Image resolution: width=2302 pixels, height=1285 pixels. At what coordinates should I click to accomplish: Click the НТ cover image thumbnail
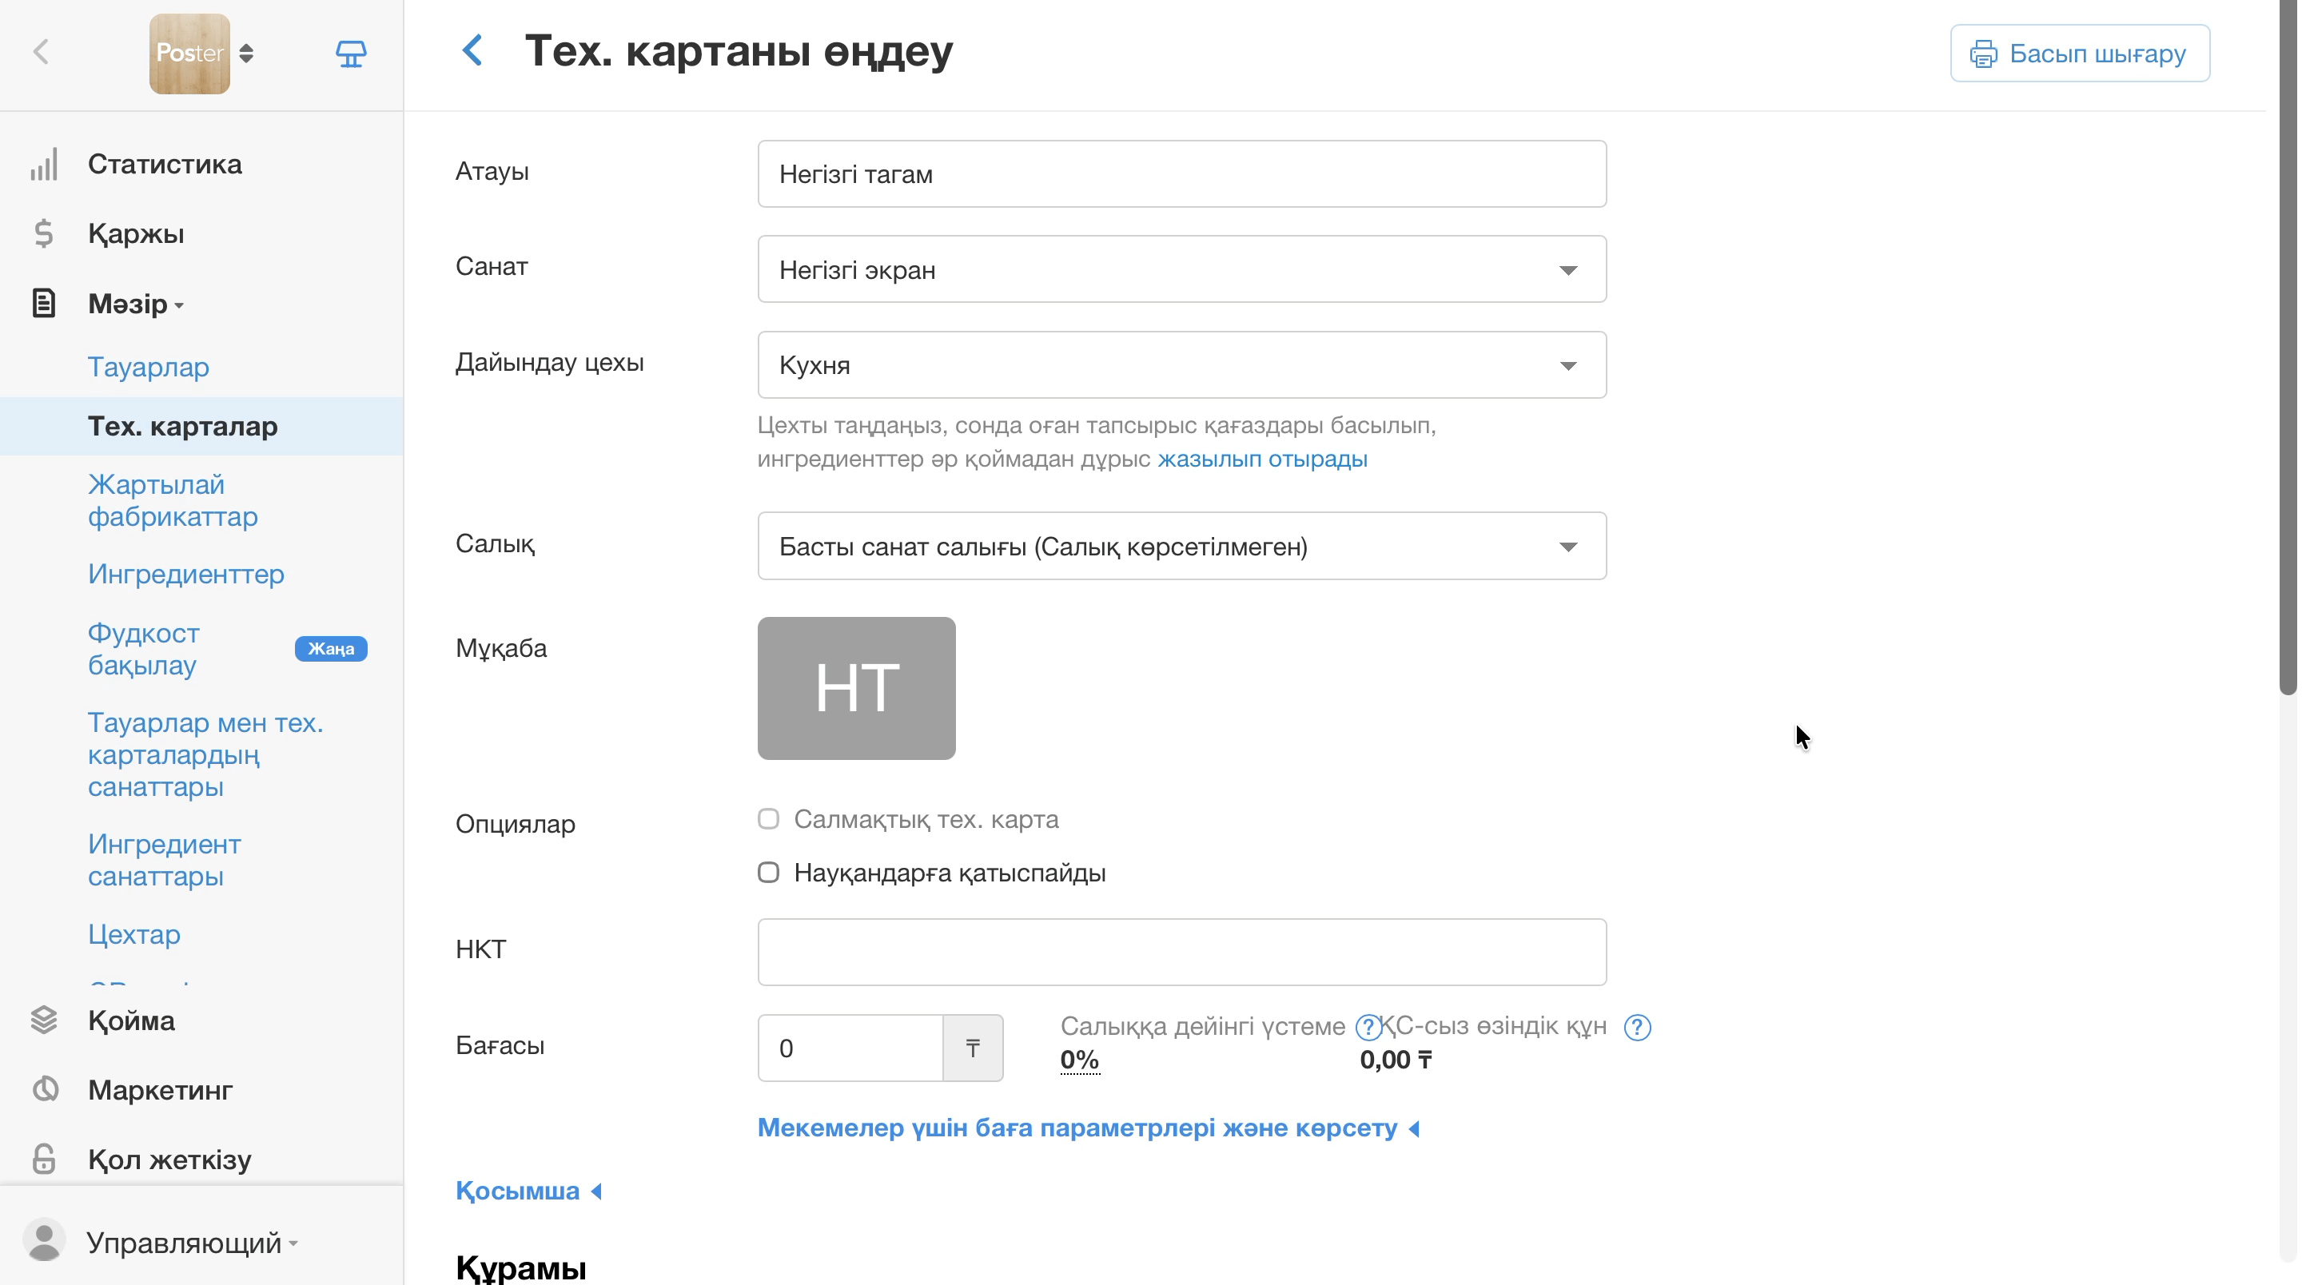tap(856, 688)
